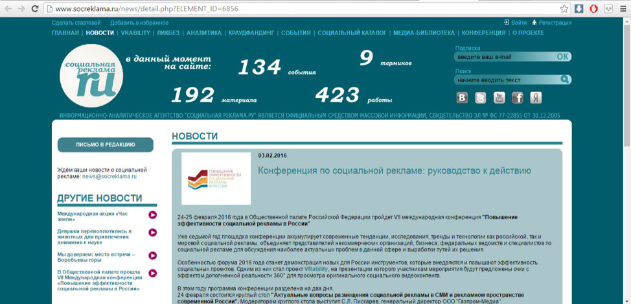Click the Социальная реклама.ru round logo
This screenshot has width=631, height=304.
coord(91,76)
